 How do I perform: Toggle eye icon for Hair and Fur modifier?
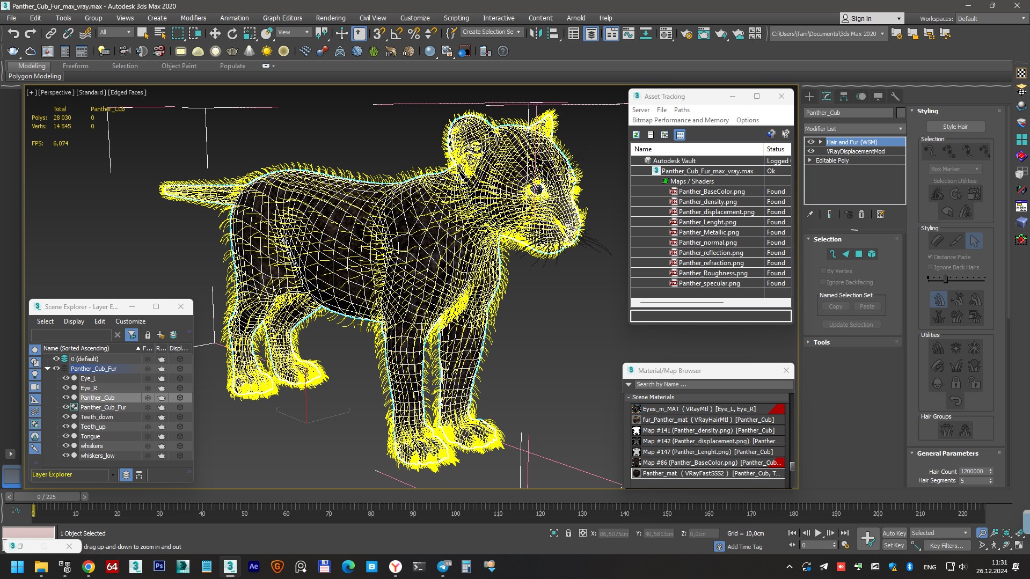click(811, 142)
